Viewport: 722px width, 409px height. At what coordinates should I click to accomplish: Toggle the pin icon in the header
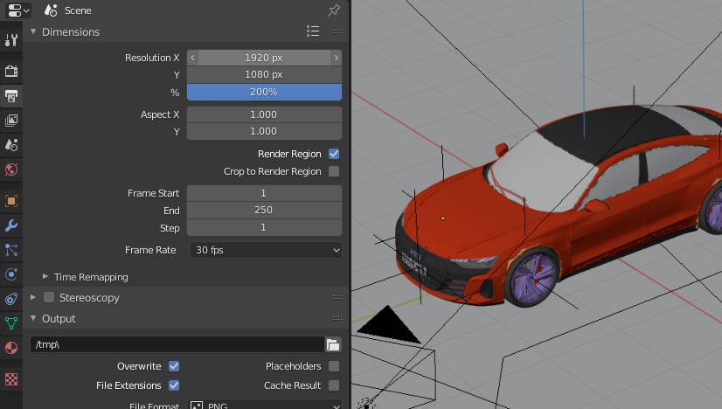tap(333, 10)
